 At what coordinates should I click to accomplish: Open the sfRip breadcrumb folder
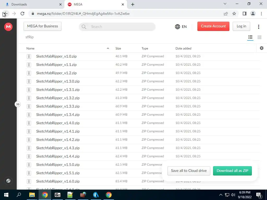tap(29, 37)
